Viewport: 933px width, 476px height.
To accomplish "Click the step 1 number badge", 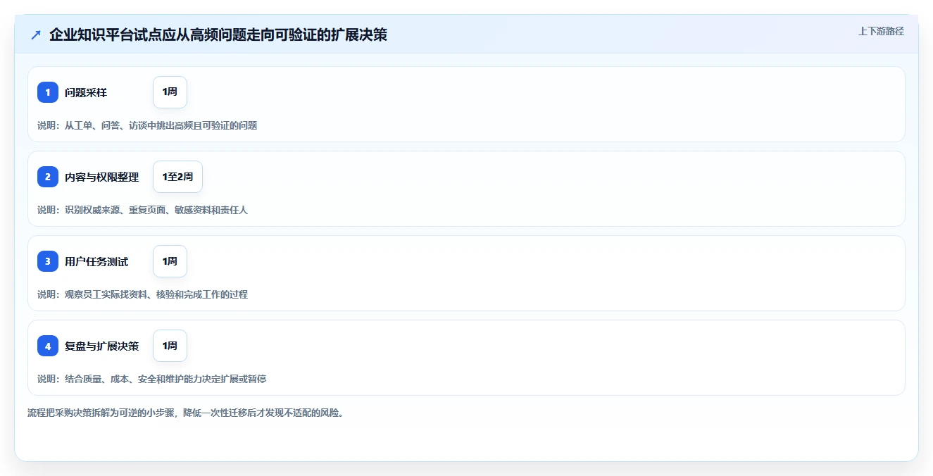I will [48, 92].
